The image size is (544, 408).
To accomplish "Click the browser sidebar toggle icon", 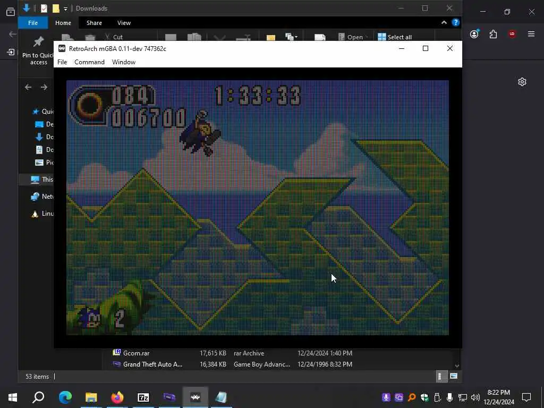I will point(11,53).
